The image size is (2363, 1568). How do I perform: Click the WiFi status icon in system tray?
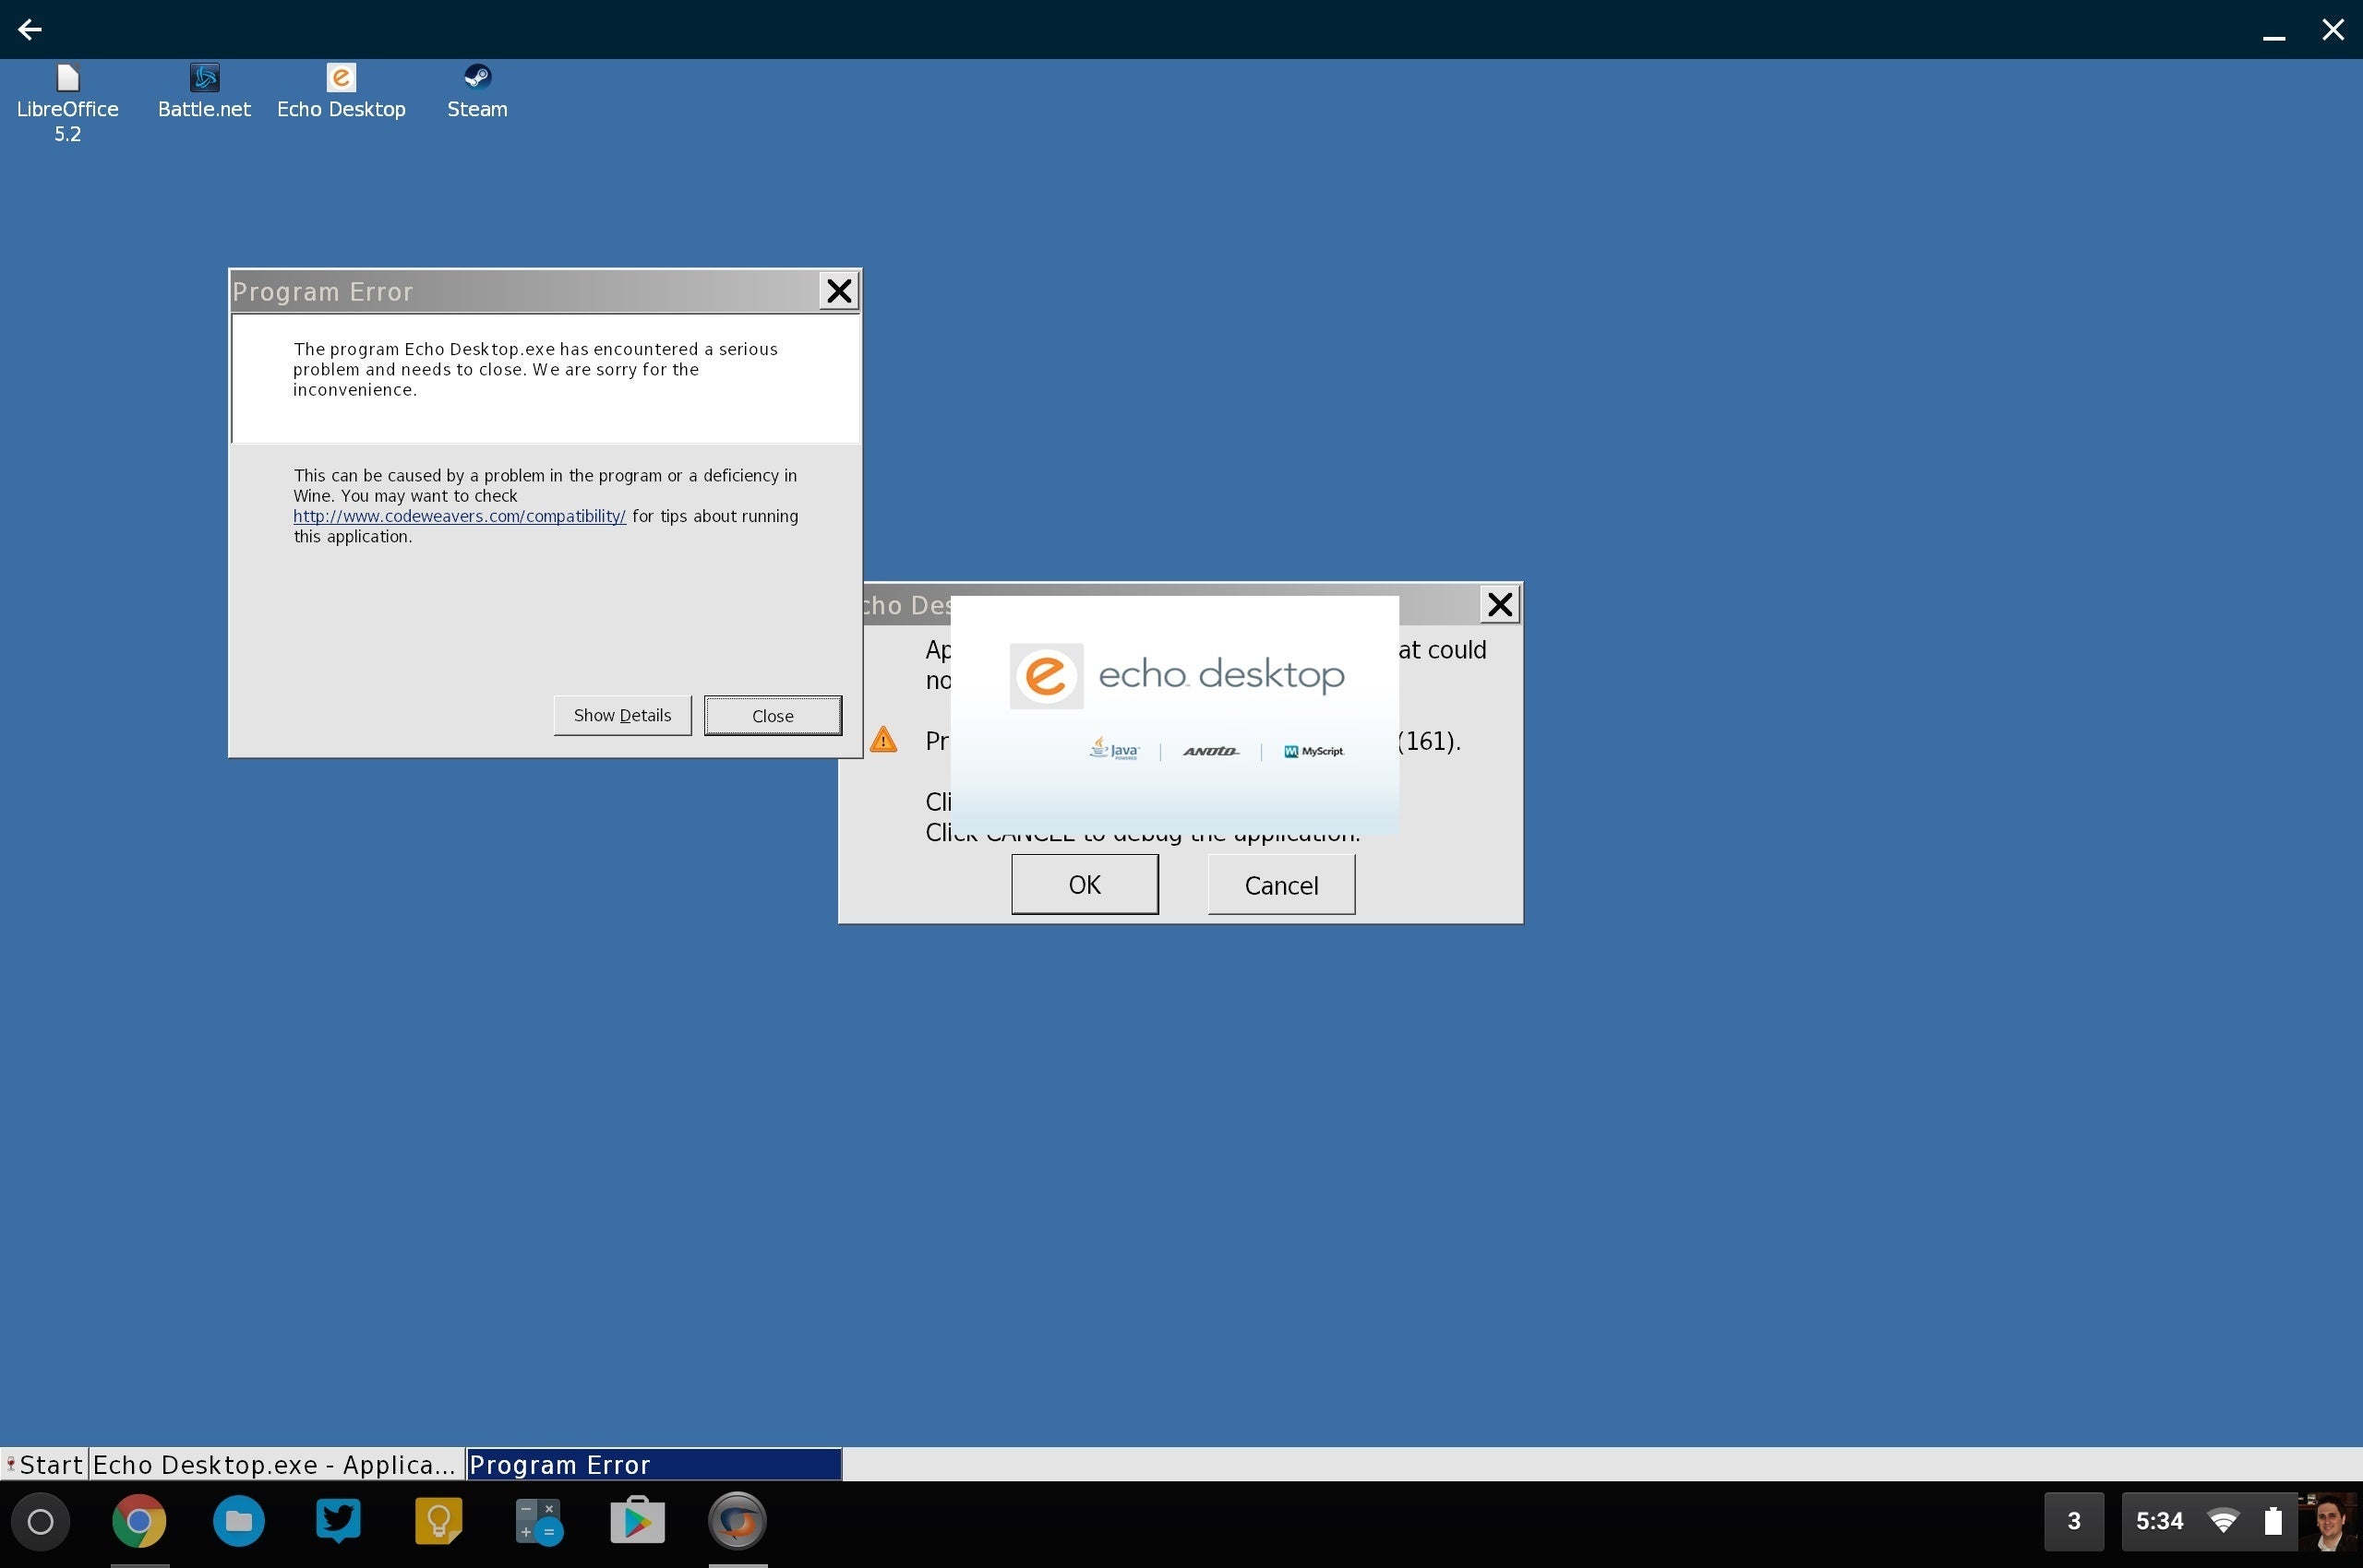coord(2226,1521)
